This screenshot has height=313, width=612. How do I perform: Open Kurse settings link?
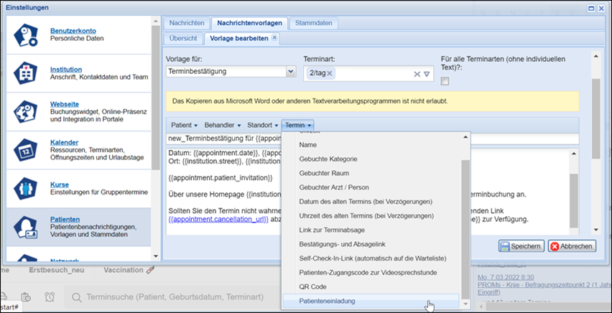60,184
